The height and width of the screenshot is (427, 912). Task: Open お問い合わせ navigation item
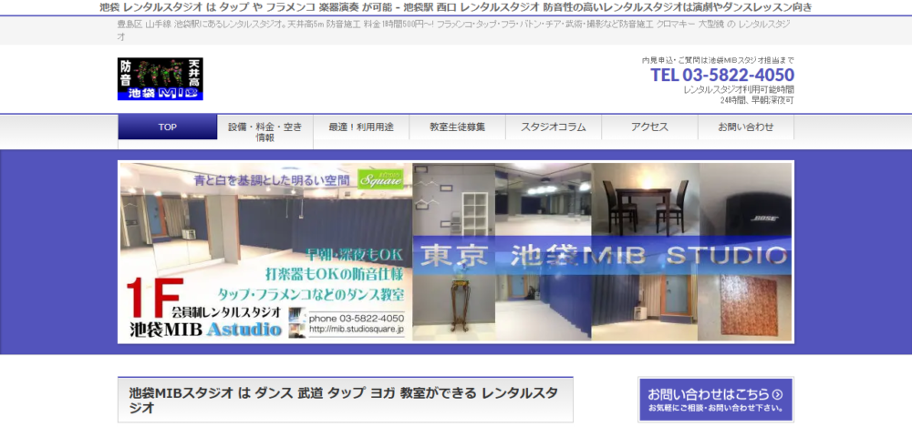[746, 127]
